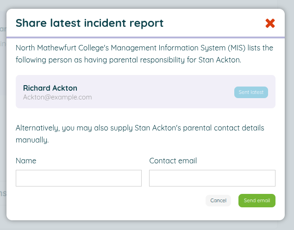Click the 'Sent latest' badge

250,92
